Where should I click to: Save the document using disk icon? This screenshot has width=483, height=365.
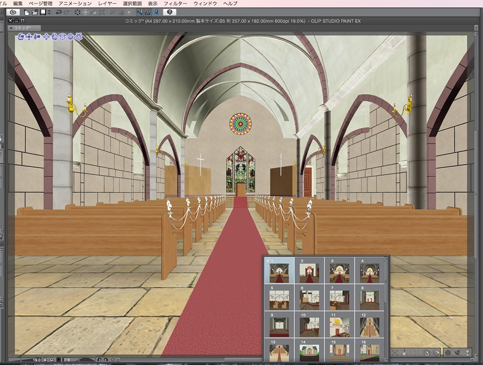point(43,13)
